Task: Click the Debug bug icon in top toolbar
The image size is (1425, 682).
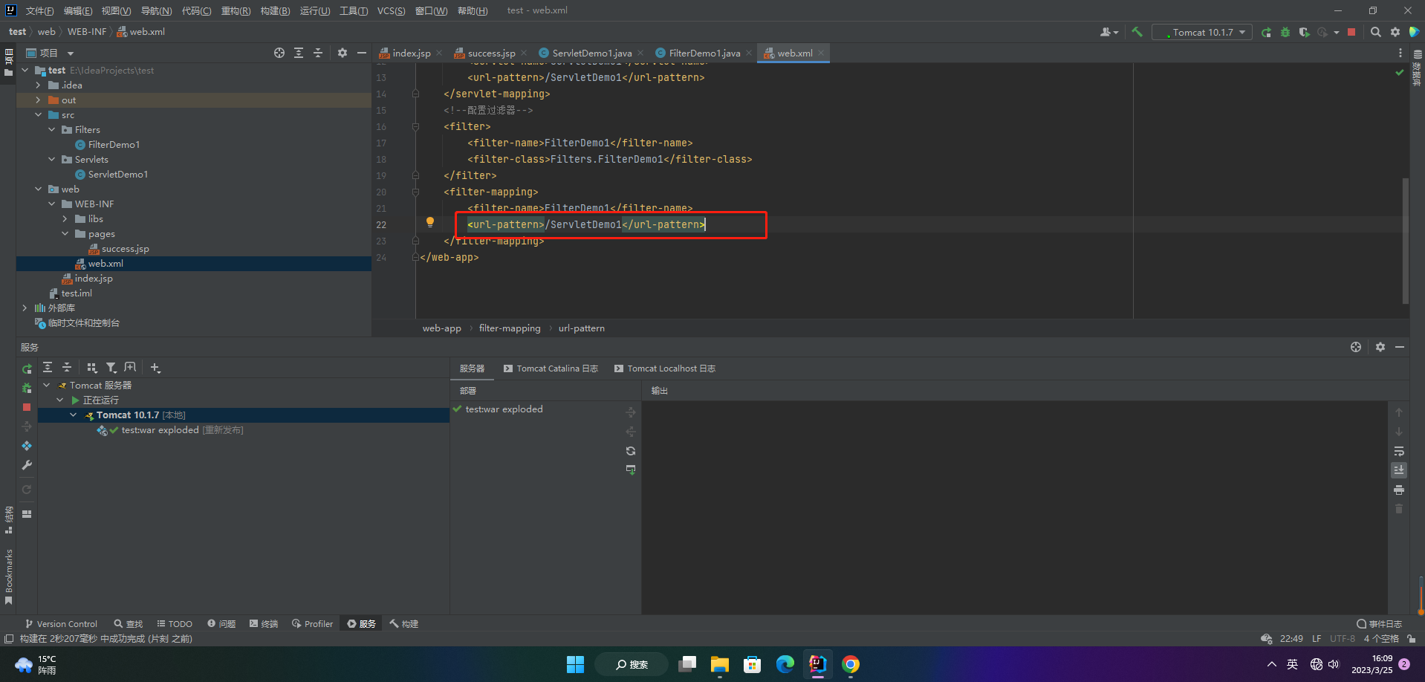Action: click(x=1285, y=32)
